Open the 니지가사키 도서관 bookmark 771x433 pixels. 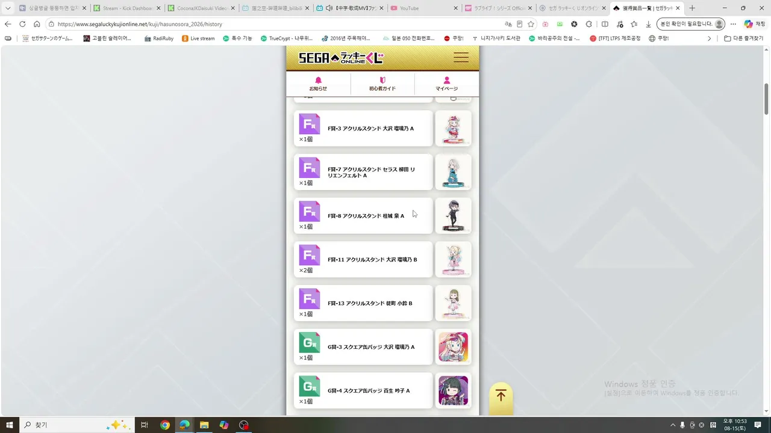[x=497, y=38]
